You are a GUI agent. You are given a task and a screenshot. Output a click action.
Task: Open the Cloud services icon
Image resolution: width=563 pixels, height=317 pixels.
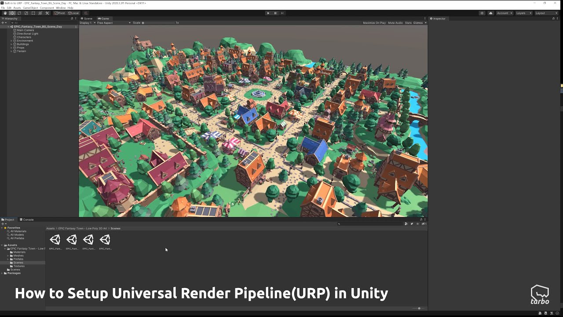pos(491,13)
